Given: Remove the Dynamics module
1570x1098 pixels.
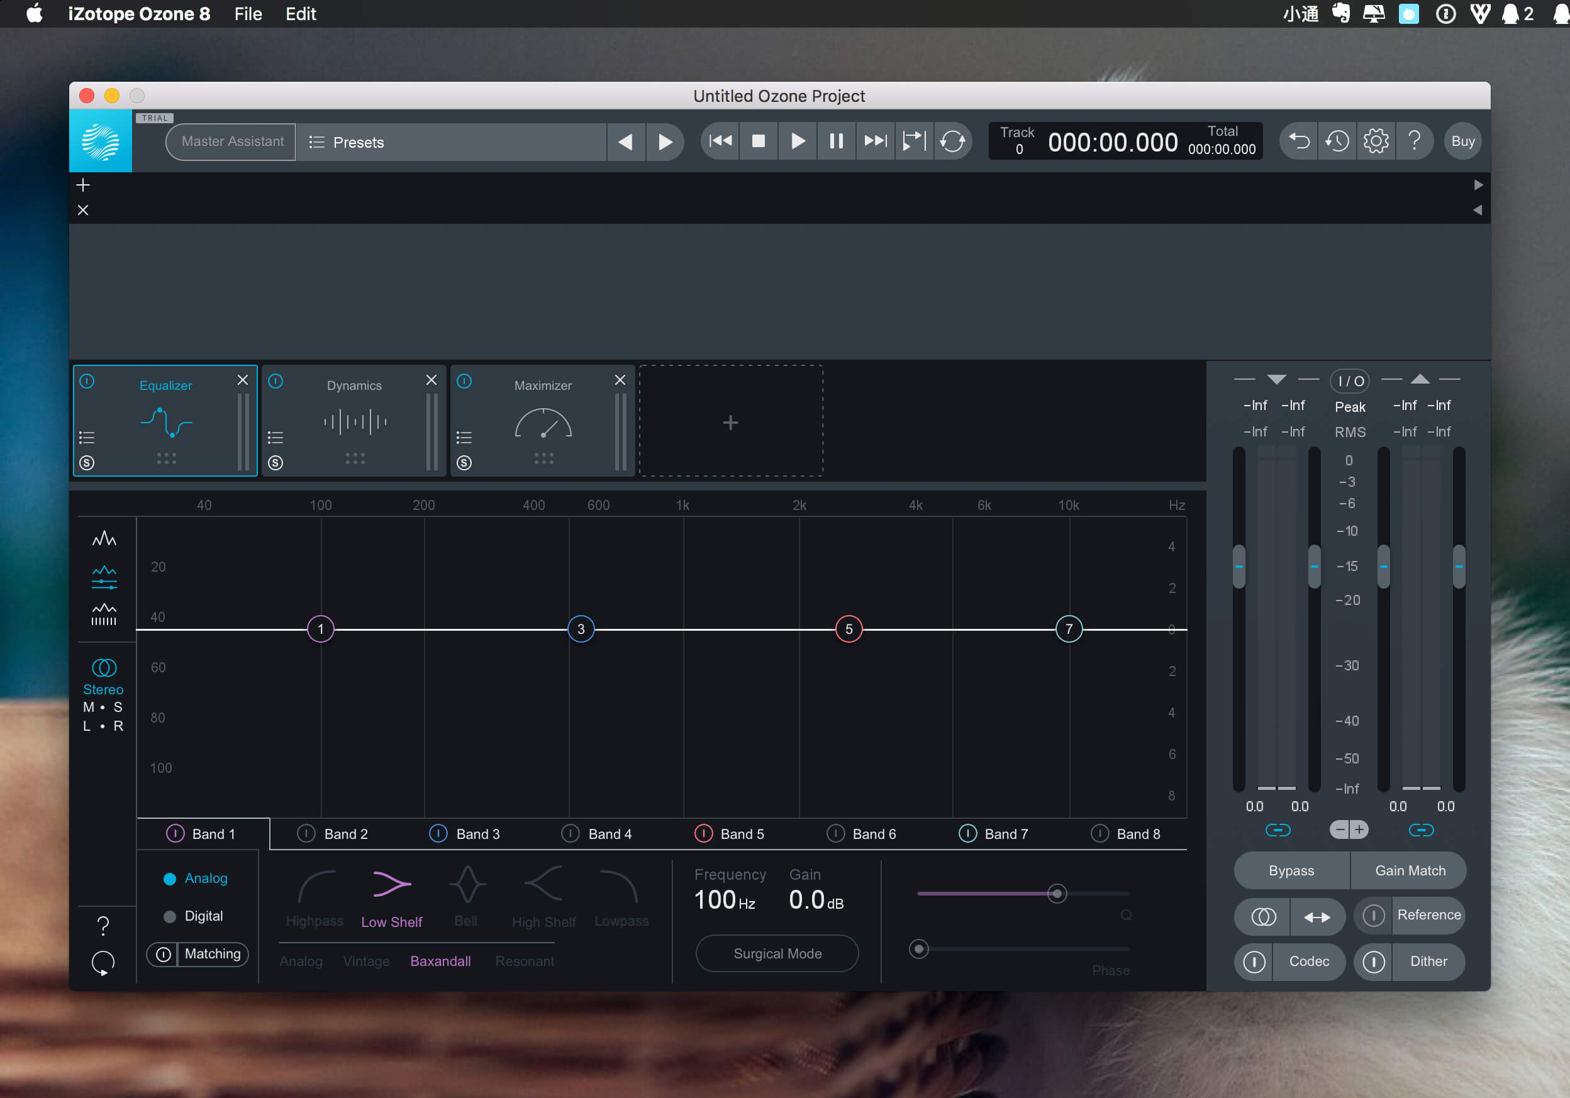Looking at the screenshot, I should [431, 380].
